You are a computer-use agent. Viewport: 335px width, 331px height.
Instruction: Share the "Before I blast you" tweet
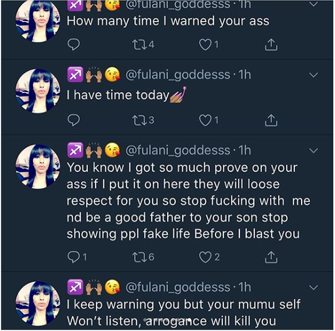[x=271, y=256]
